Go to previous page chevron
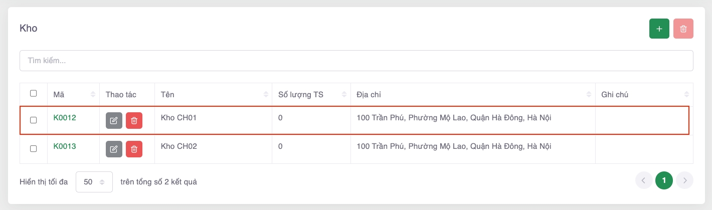The height and width of the screenshot is (210, 712). coord(644,180)
